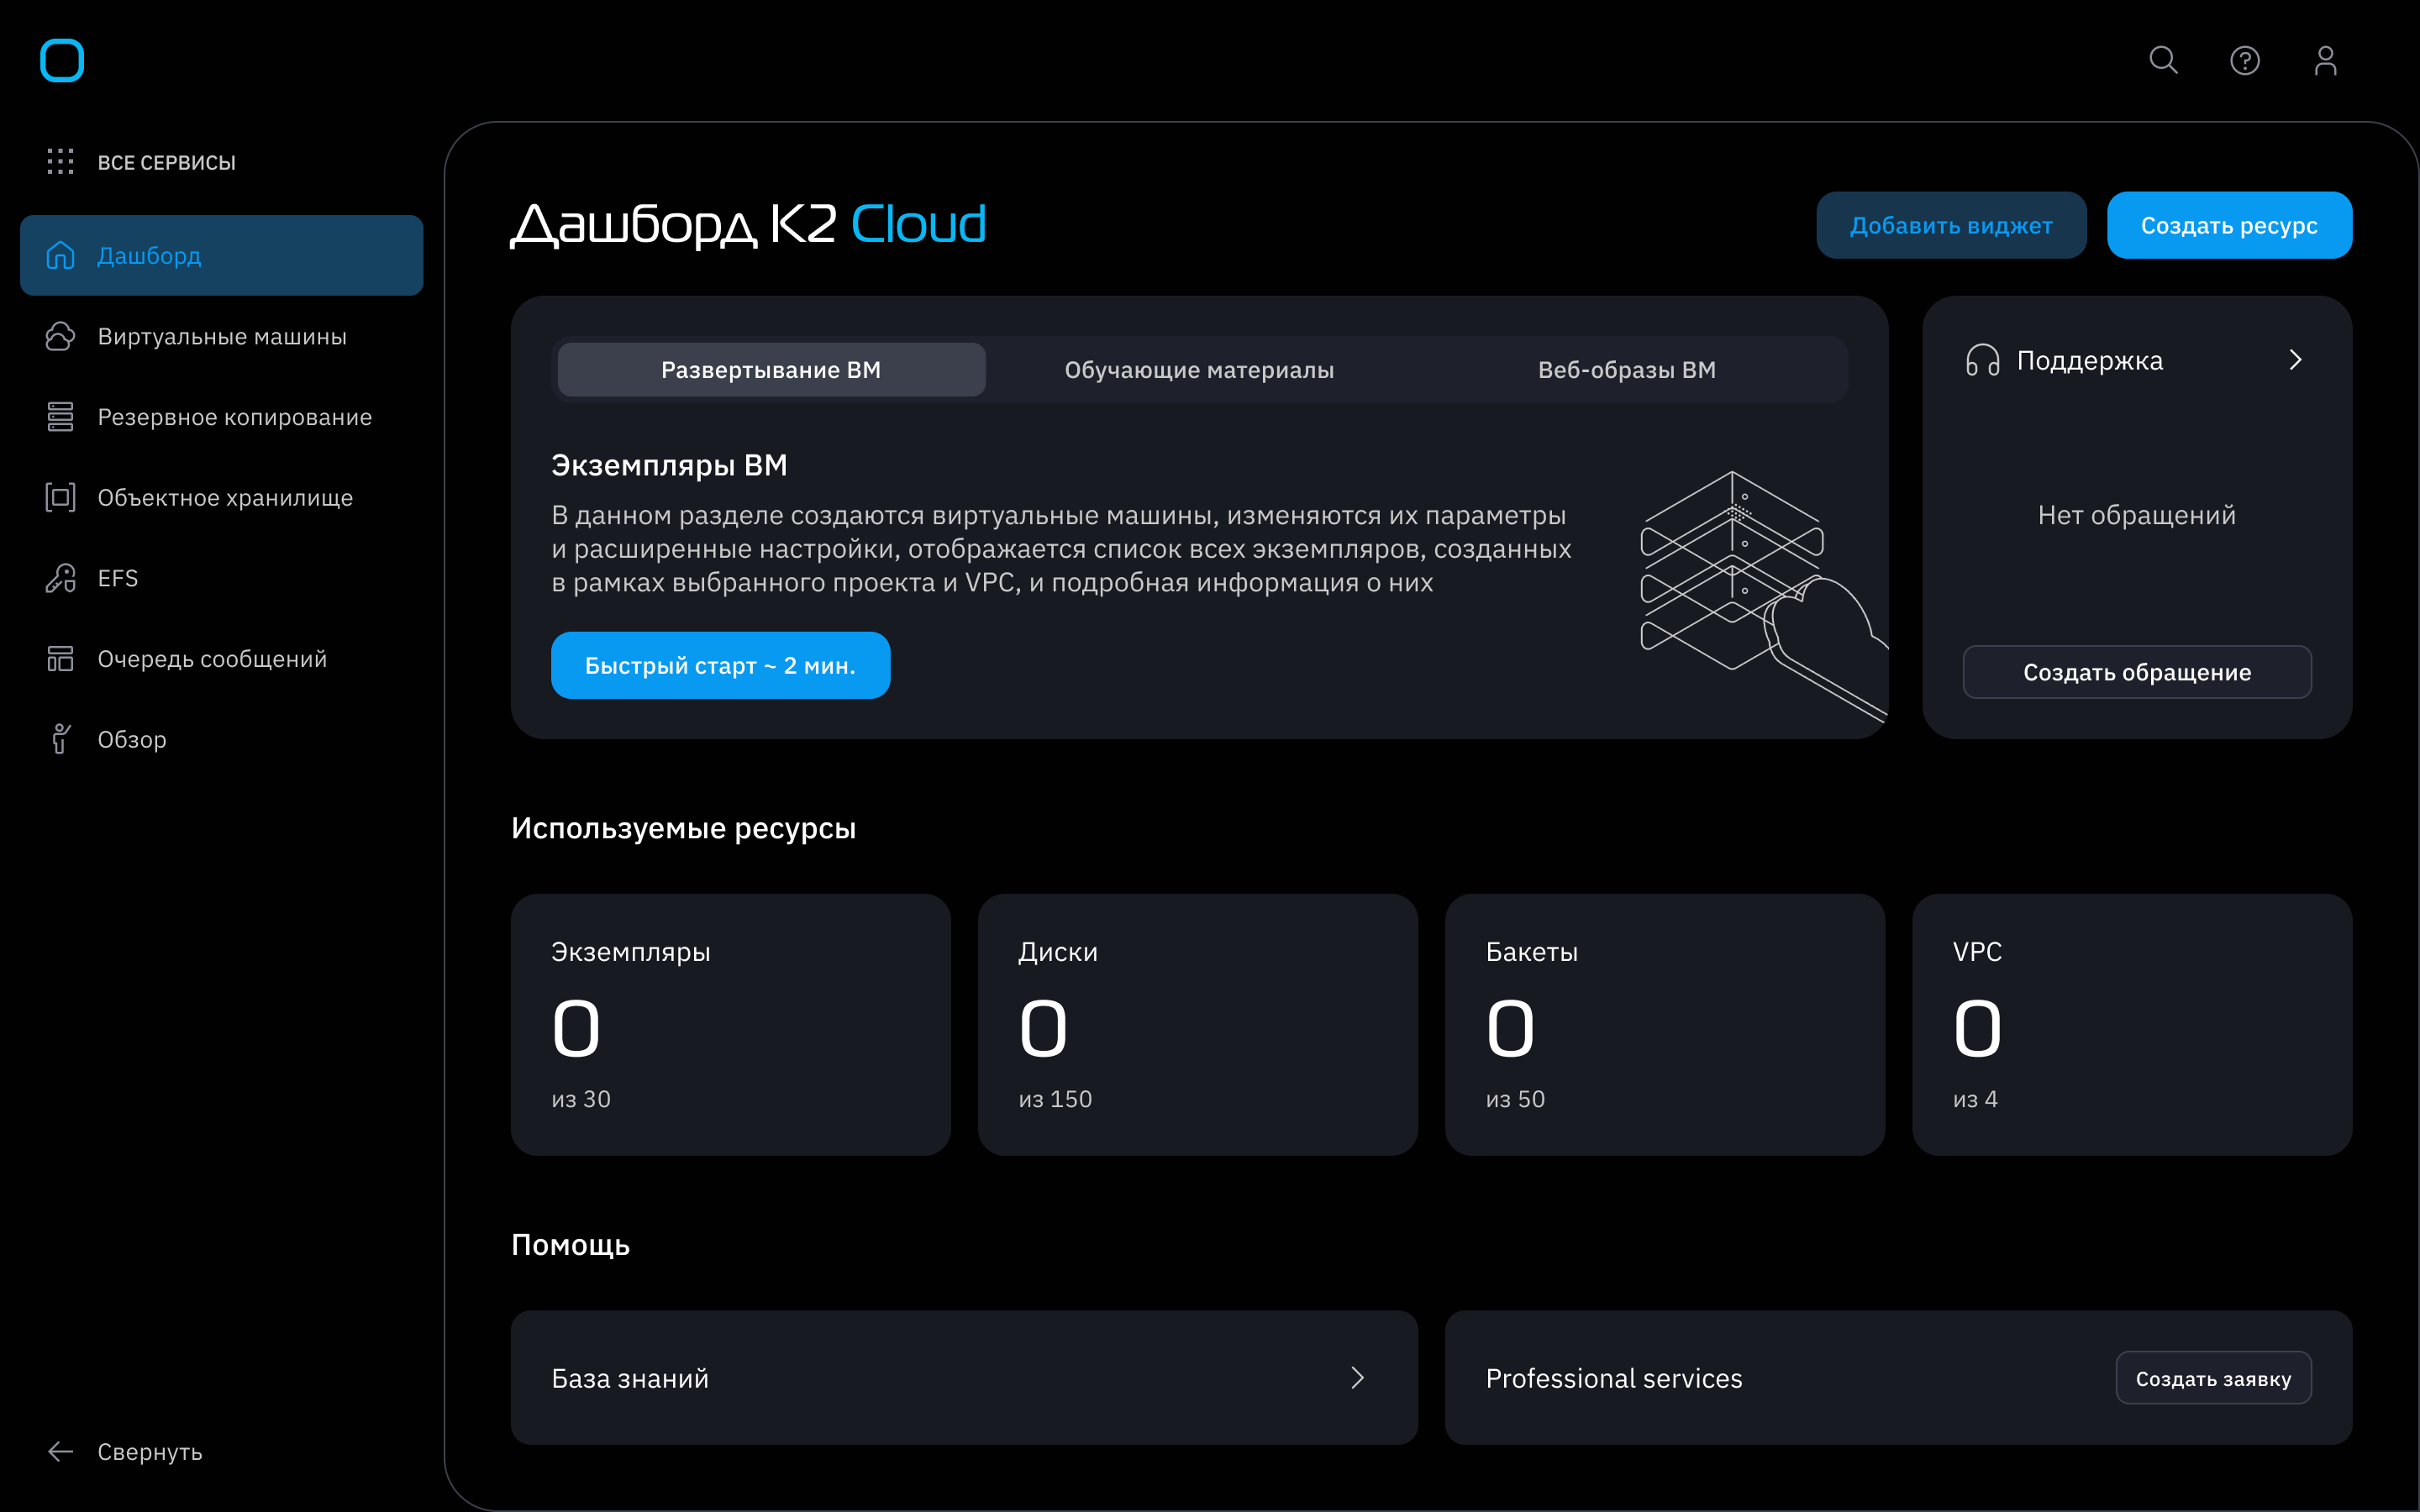Open the search icon in the header

tap(2163, 60)
